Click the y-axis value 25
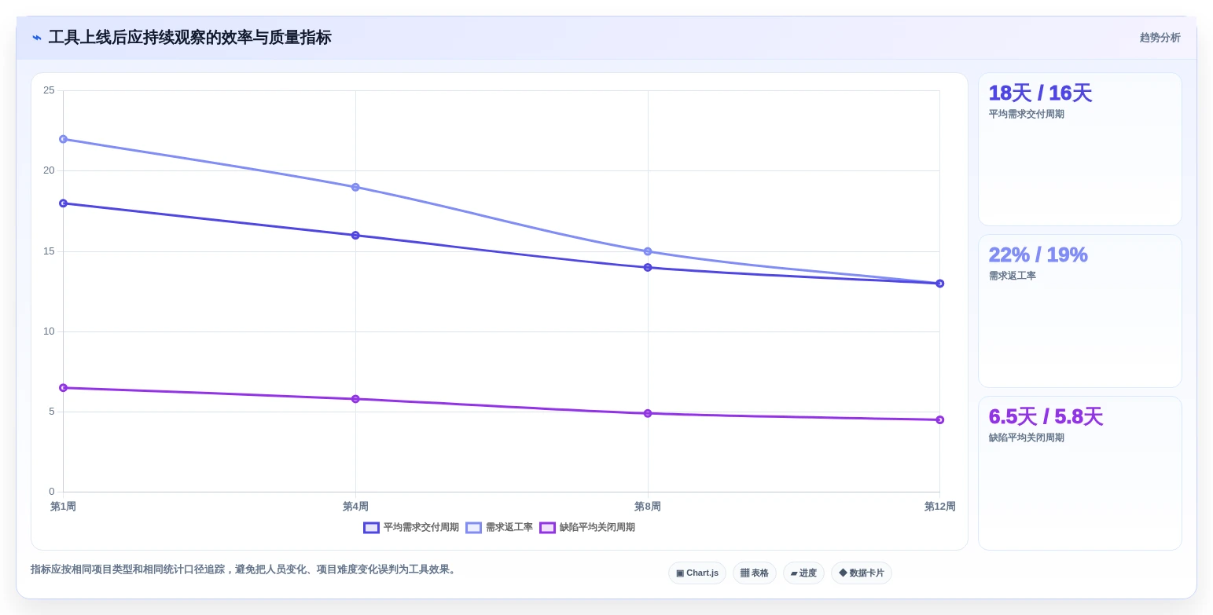 [49, 90]
